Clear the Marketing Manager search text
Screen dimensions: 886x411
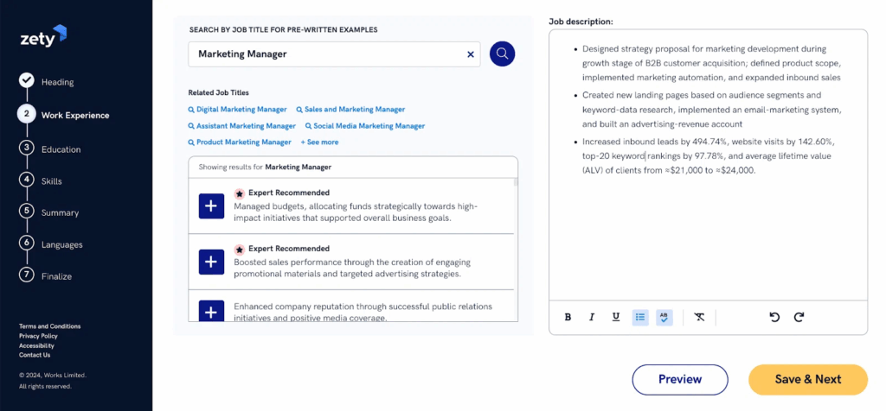pyautogui.click(x=471, y=54)
